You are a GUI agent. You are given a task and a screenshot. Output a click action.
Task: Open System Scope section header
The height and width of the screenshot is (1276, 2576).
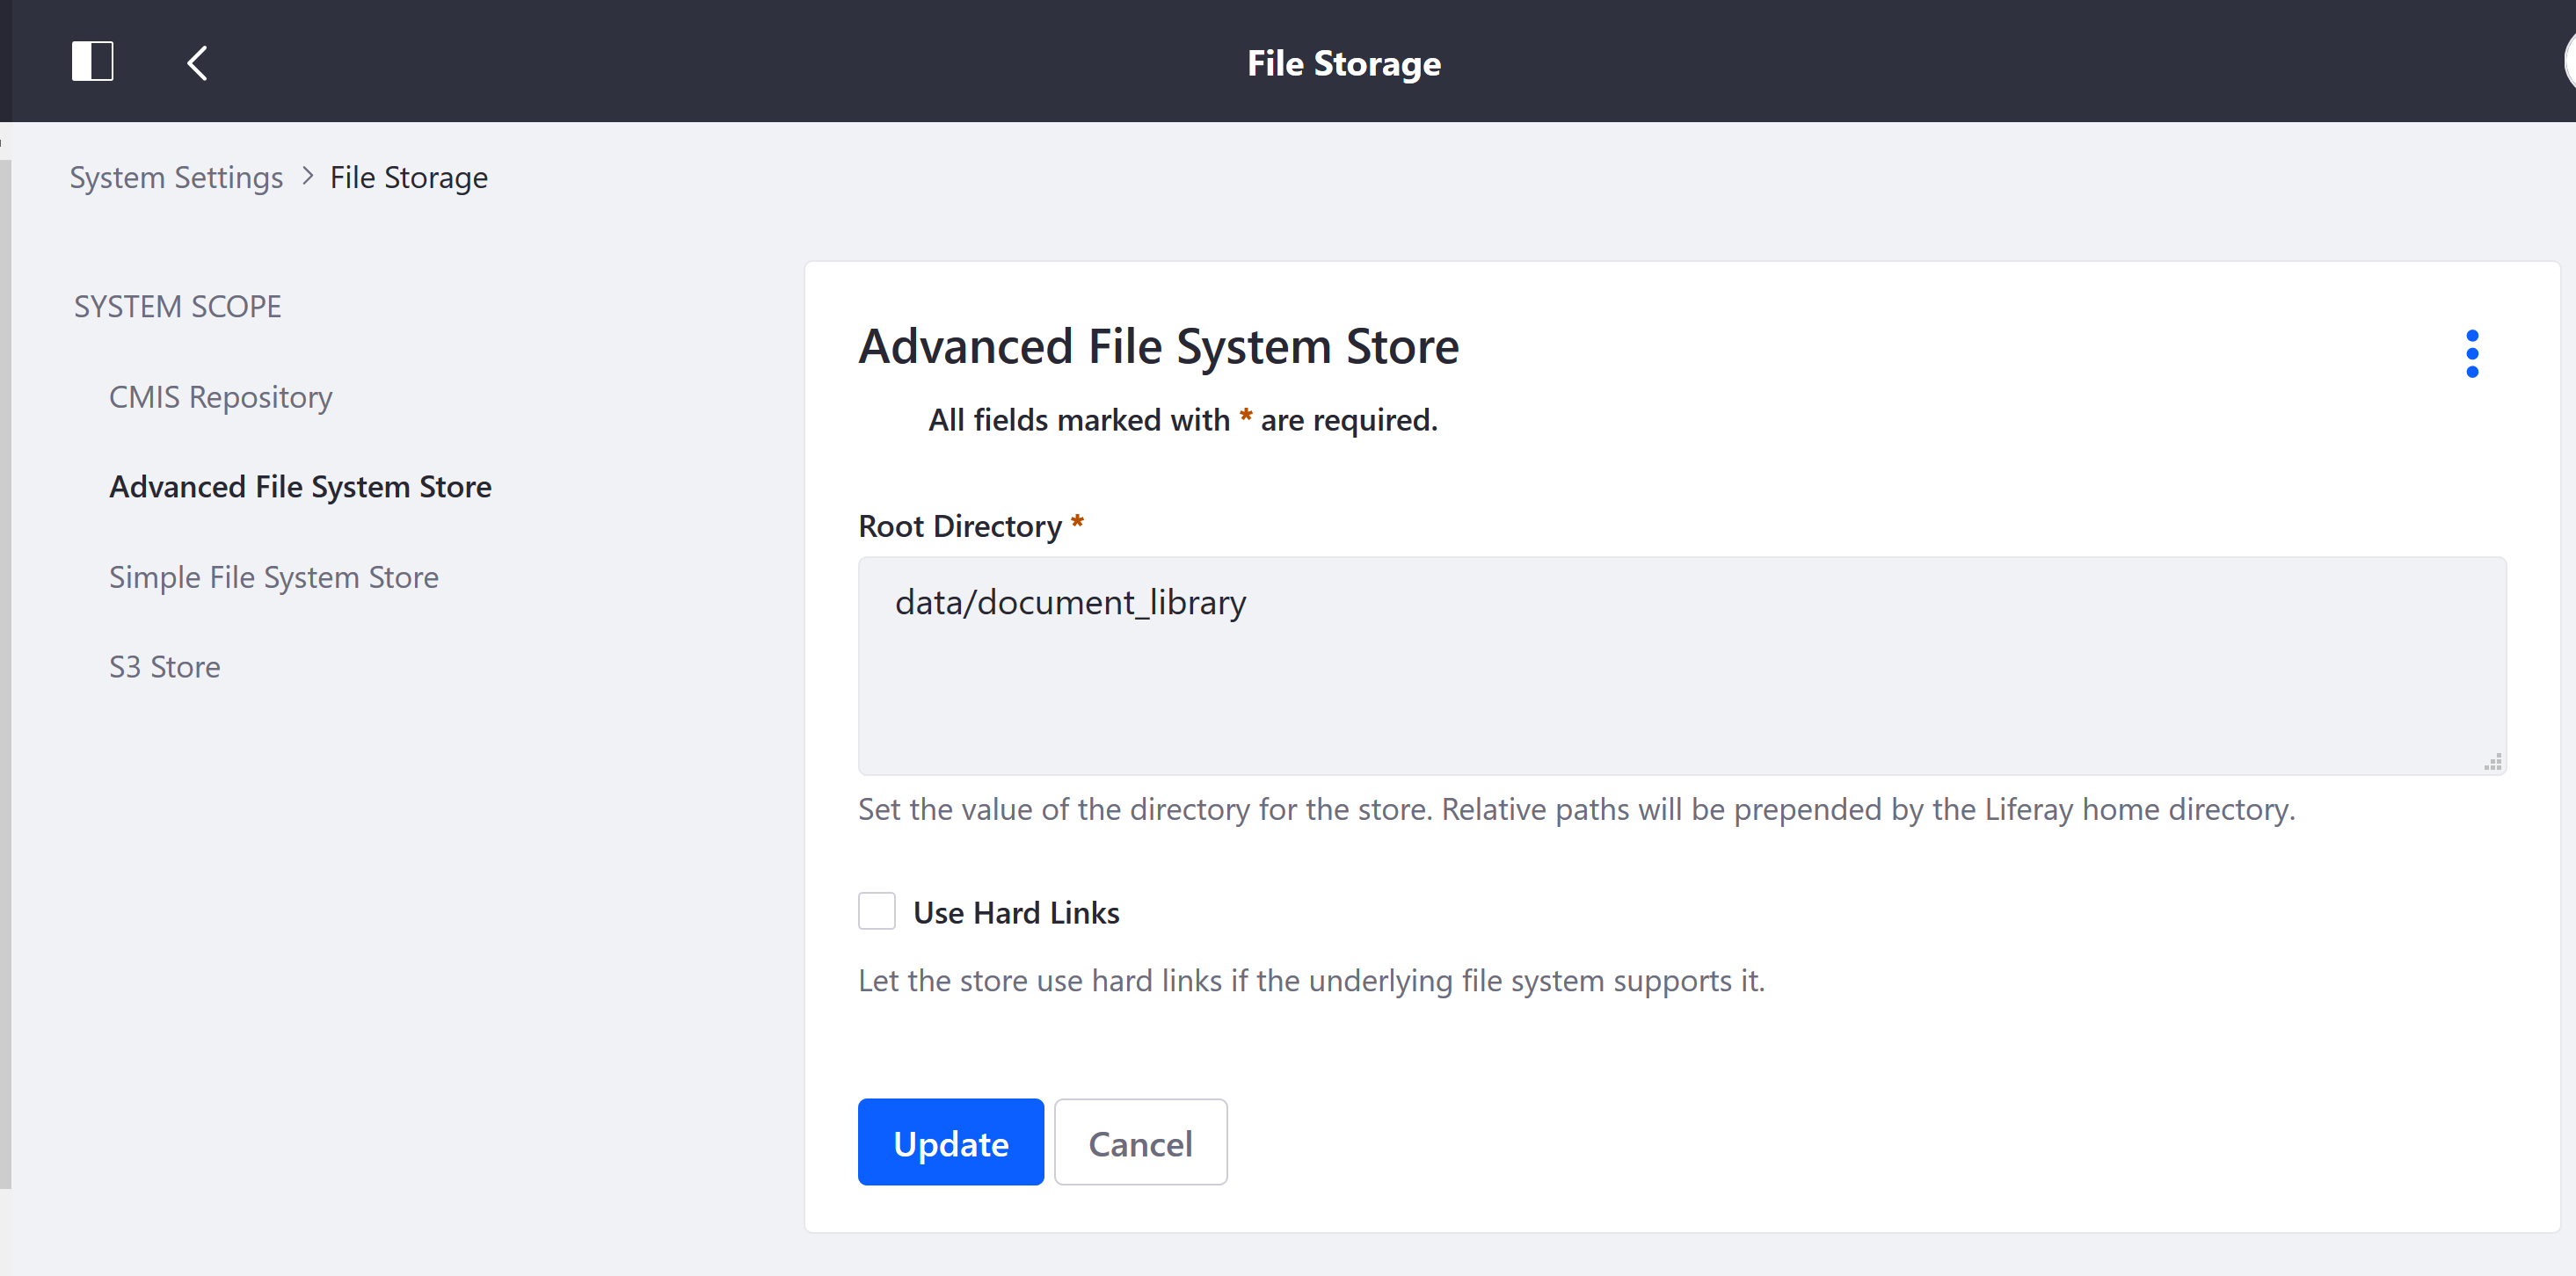point(176,306)
